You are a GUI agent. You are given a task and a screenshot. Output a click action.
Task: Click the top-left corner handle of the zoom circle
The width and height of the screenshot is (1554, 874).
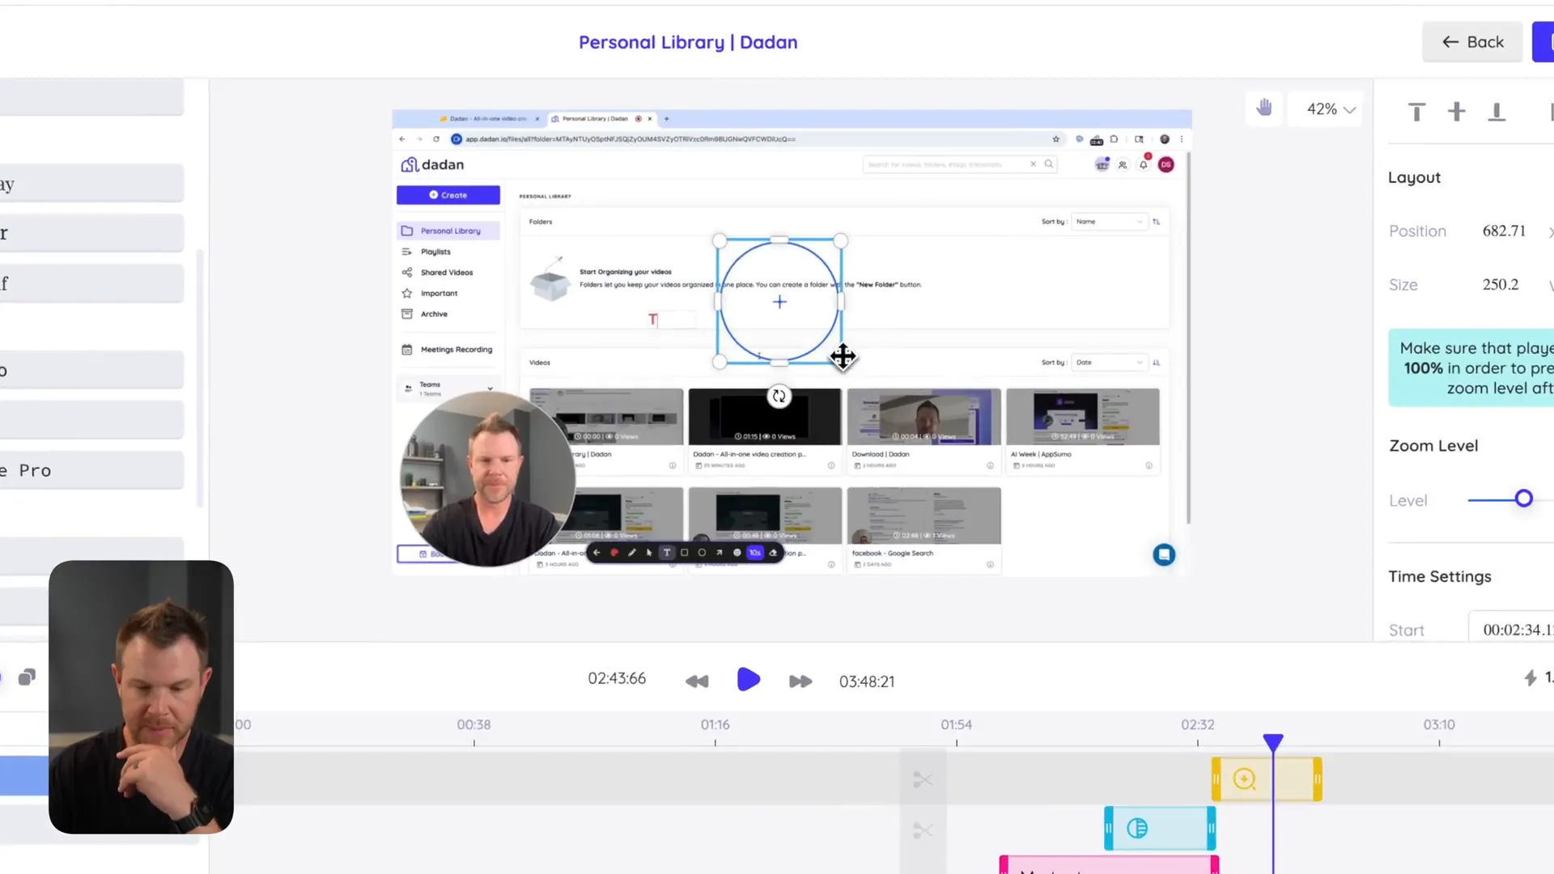click(720, 241)
